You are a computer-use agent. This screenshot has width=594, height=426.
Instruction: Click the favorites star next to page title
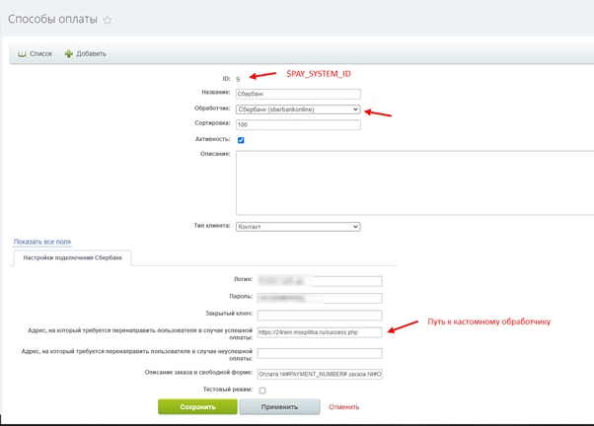tap(108, 19)
